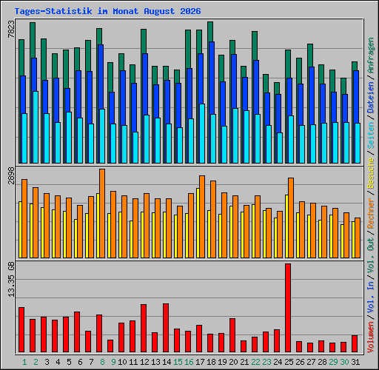Click day label 14 on the axis

tap(167, 362)
